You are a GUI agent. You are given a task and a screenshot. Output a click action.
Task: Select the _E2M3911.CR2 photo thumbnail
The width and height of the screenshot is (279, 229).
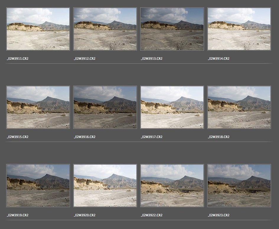[x=38, y=29]
